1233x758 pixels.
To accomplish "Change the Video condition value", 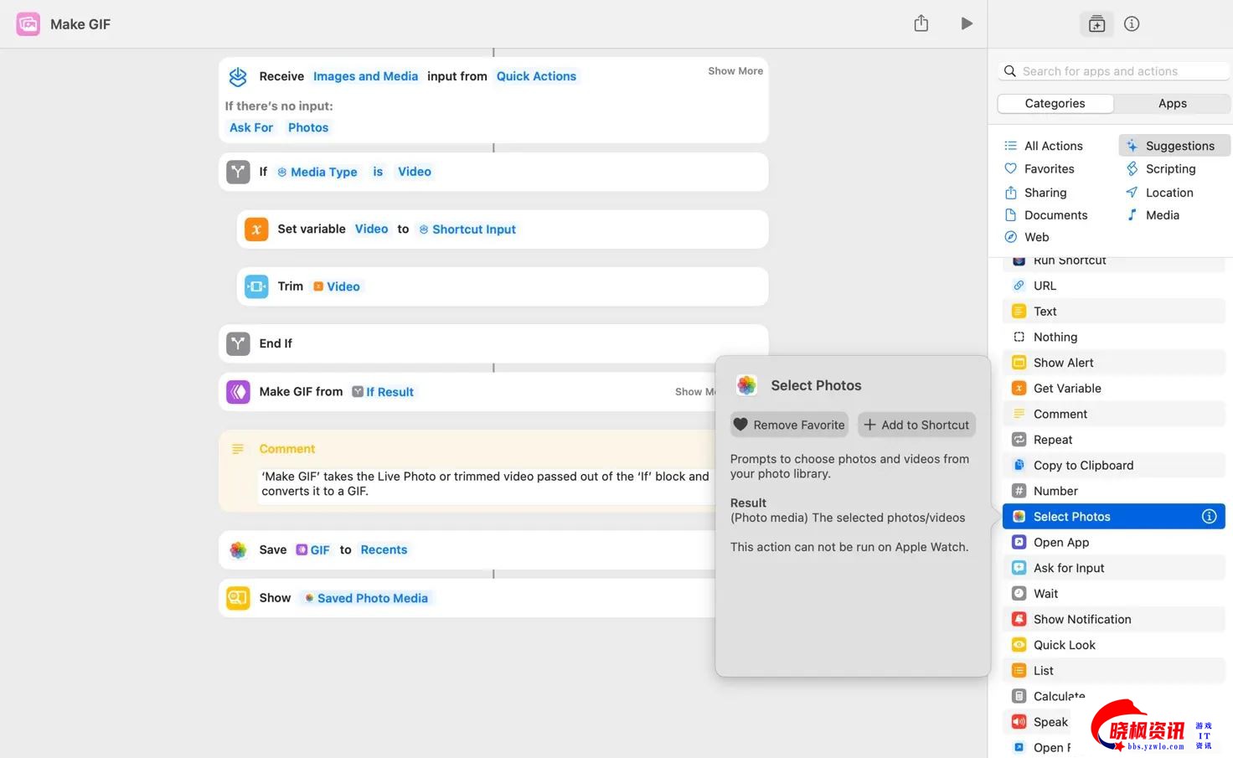I will [415, 172].
